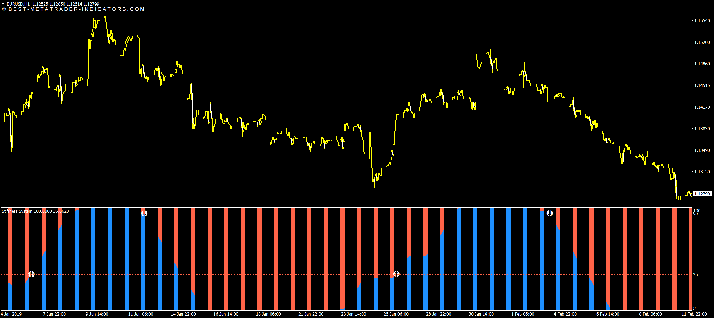
Task: Click the 16 Jan 14:00 time label
Action: click(x=226, y=314)
